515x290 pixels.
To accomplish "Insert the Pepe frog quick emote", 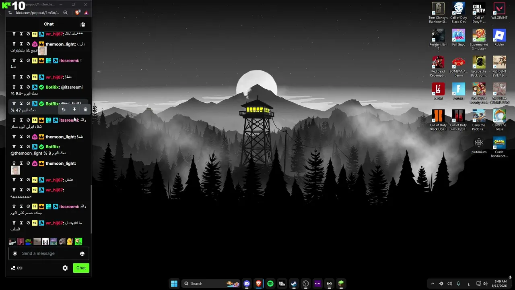I will click(29, 242).
